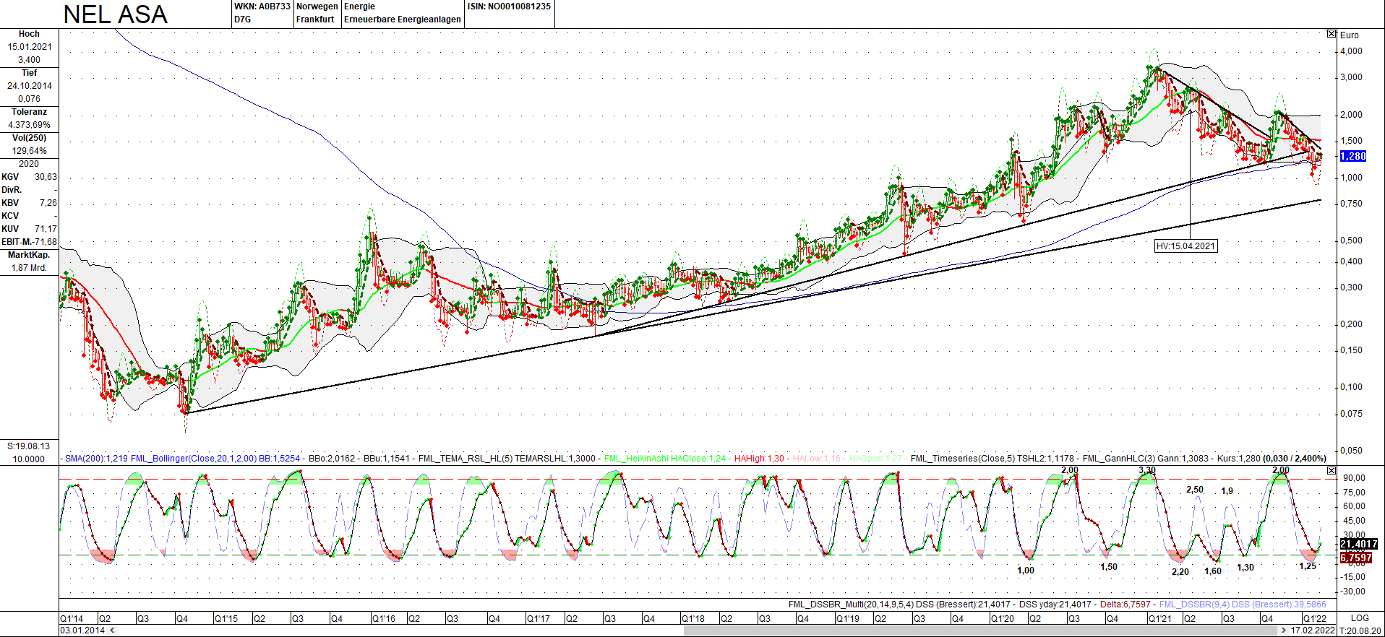Click the low value 0,076
Viewport: 1385px width, 637px height.
[x=30, y=99]
